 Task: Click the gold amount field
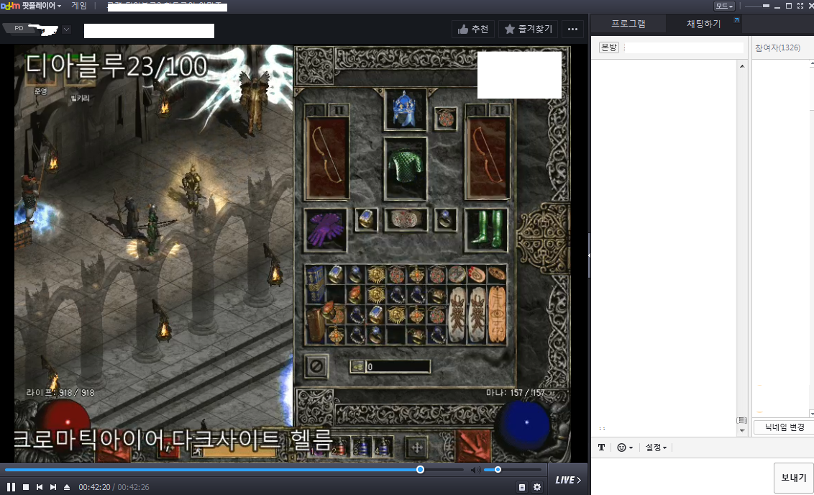pos(398,367)
